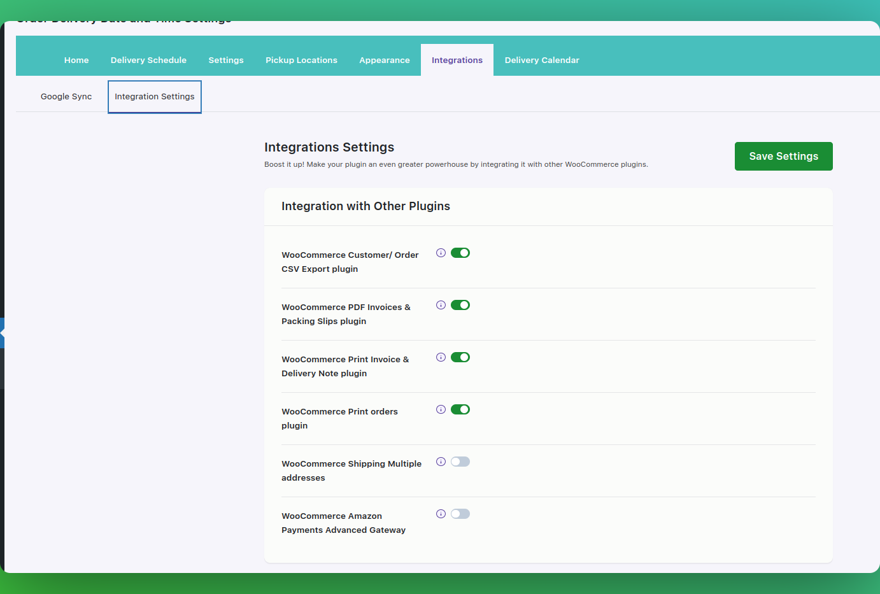Click the Save Settings button
This screenshot has height=594, width=880.
pos(784,156)
